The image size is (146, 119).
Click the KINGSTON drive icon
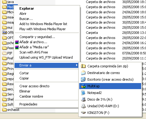pyautogui.click(x=83, y=113)
